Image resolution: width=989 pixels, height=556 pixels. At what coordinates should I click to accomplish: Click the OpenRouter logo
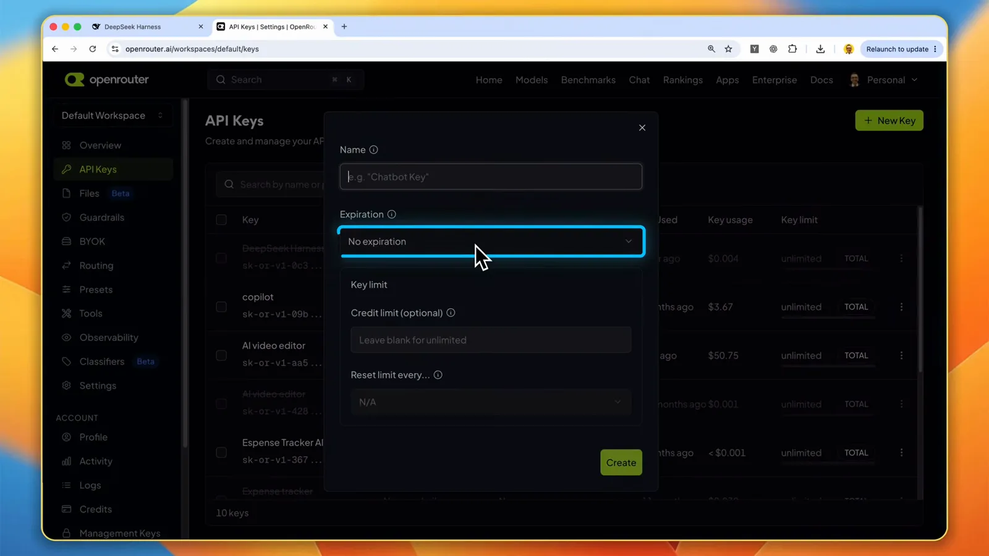pyautogui.click(x=107, y=80)
